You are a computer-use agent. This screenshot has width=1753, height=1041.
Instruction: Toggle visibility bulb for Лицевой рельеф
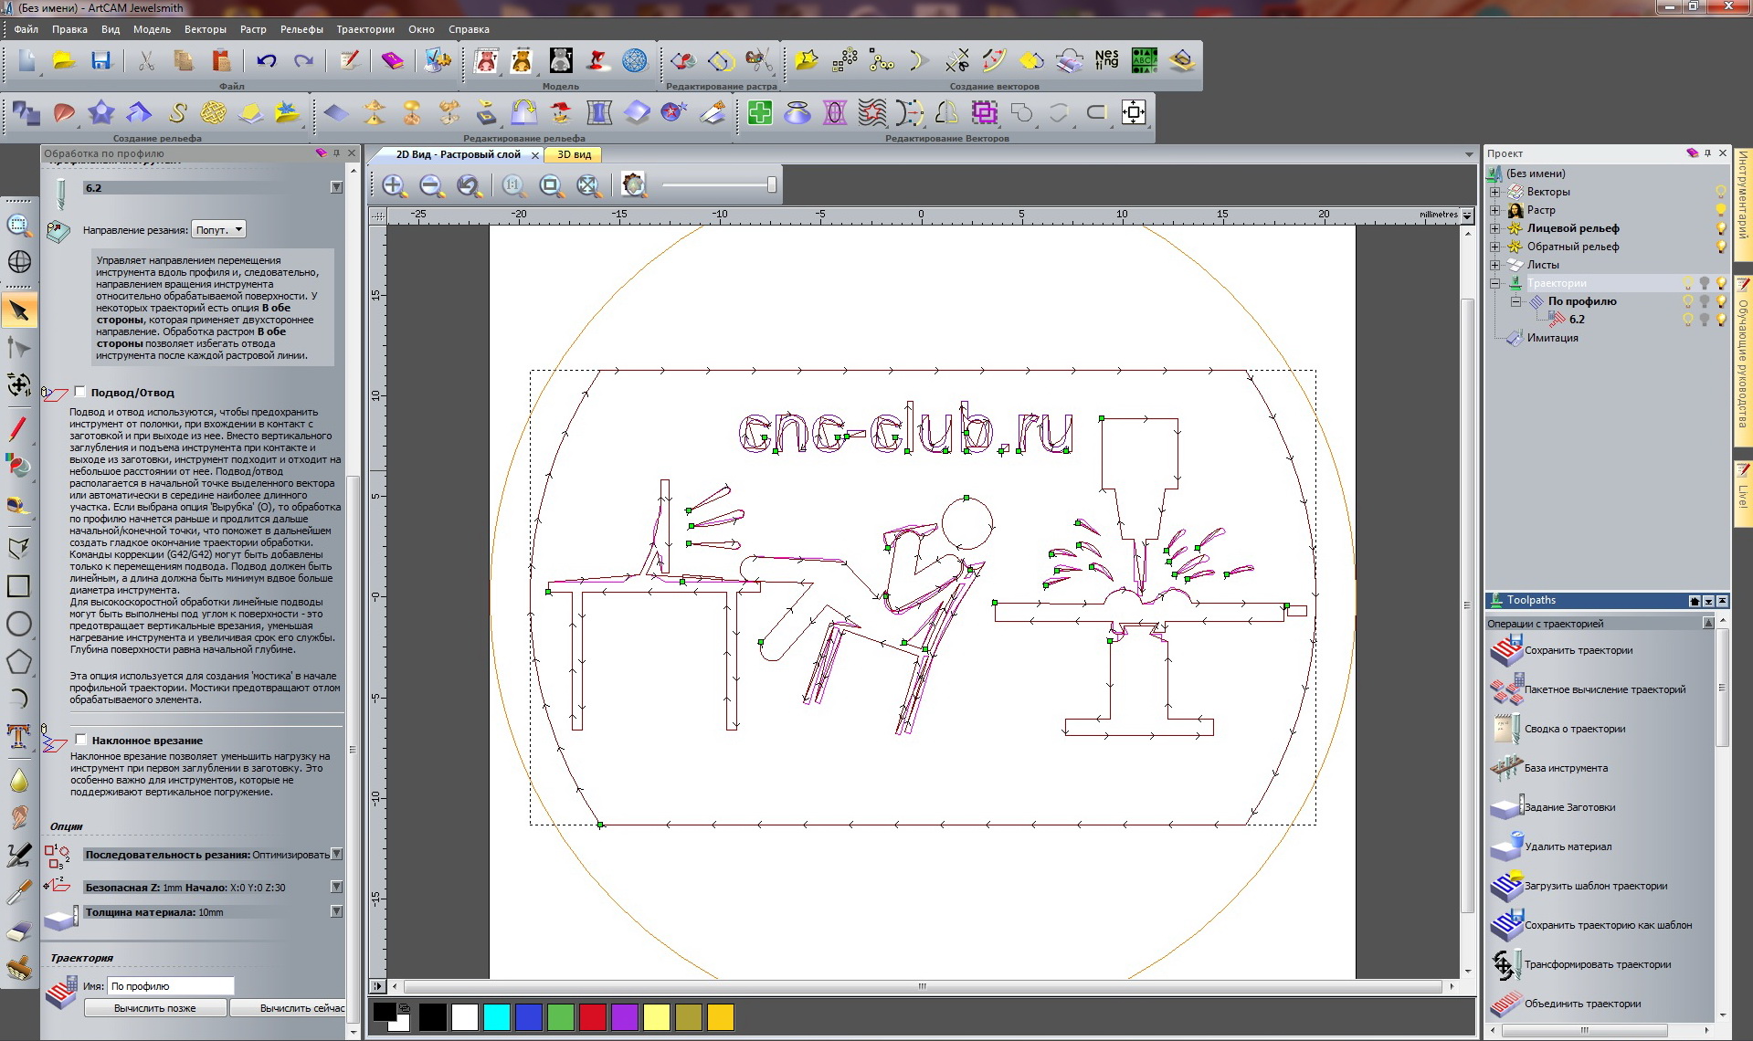pyautogui.click(x=1721, y=228)
